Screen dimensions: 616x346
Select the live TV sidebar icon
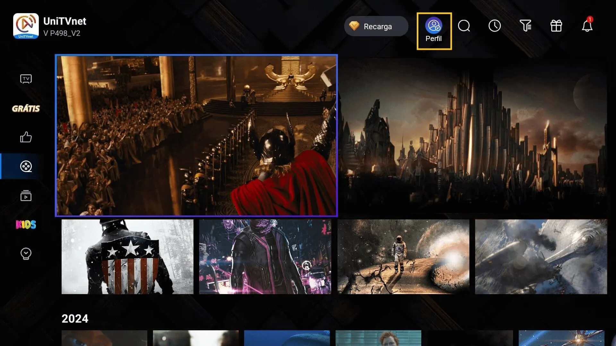[26, 79]
